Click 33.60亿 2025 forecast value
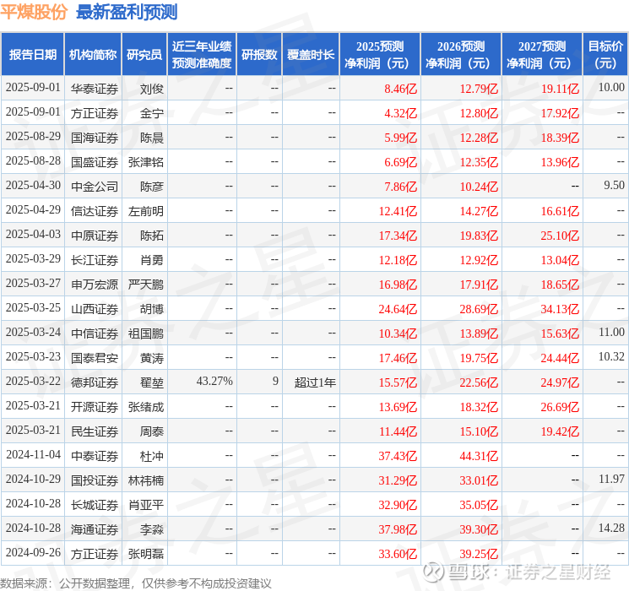 pyautogui.click(x=398, y=554)
